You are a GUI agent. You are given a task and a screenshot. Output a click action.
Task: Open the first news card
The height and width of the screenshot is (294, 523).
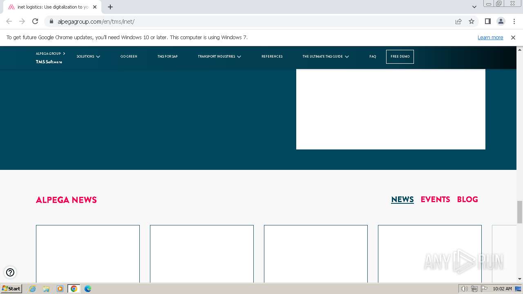pos(88,254)
